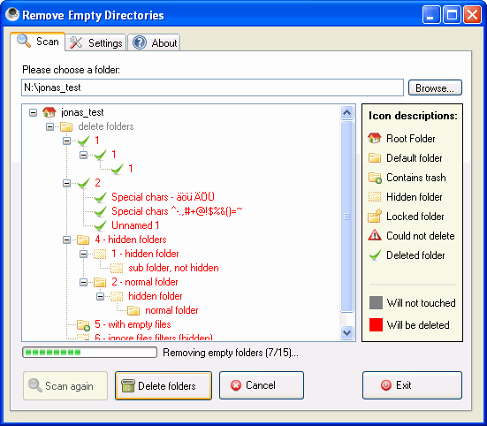Click the Browse... button
The width and height of the screenshot is (487, 426).
(435, 87)
